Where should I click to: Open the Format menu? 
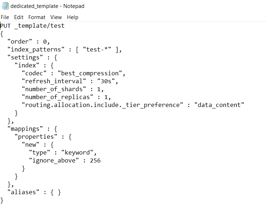pos(37,17)
